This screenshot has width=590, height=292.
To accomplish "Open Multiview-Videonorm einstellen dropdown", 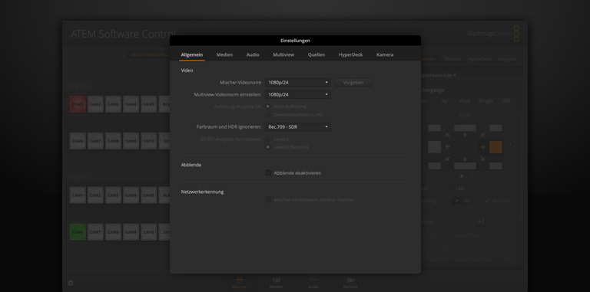I will pos(298,94).
